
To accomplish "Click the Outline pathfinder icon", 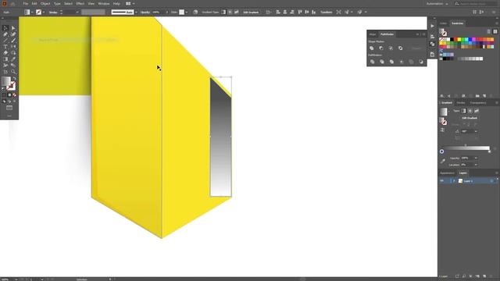I will (411, 62).
